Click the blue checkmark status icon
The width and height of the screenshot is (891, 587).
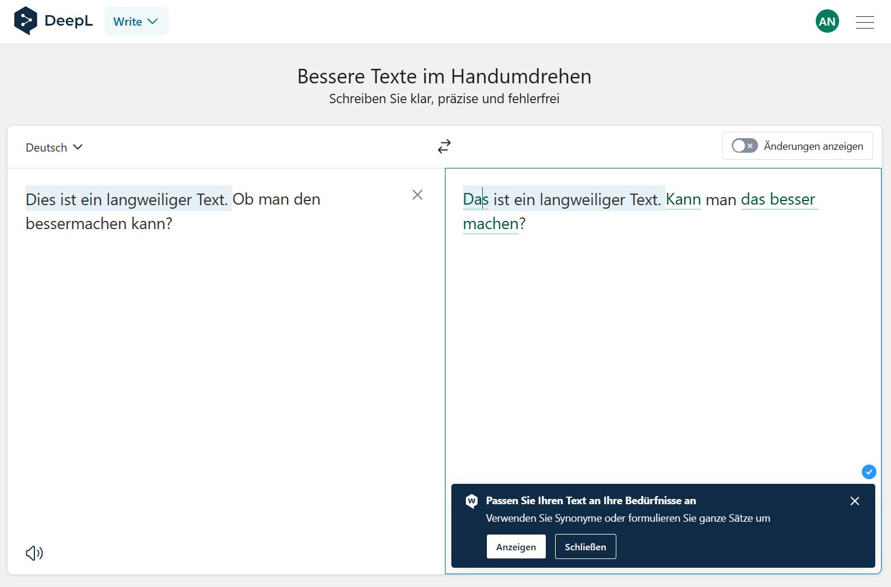(x=869, y=472)
